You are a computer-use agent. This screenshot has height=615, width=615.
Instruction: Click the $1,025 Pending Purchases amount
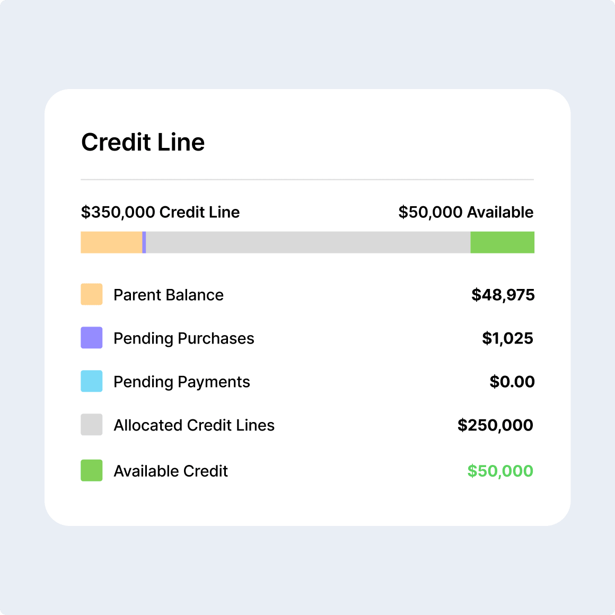coord(507,338)
